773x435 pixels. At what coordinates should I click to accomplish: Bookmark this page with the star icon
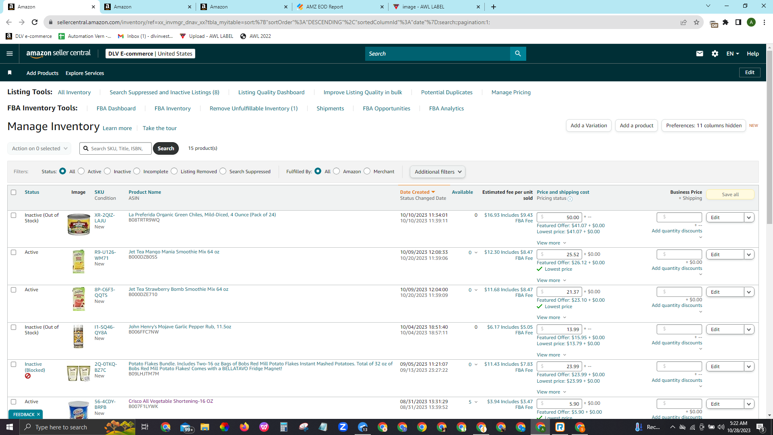(697, 22)
